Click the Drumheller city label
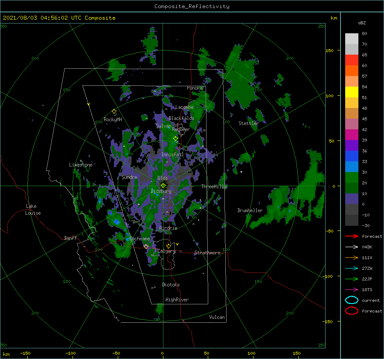This screenshot has height=359, width=384. pos(250,210)
